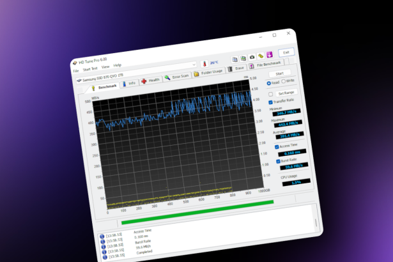
Task: Click the yellow folder icon of Folder Usage
Action: (196, 73)
